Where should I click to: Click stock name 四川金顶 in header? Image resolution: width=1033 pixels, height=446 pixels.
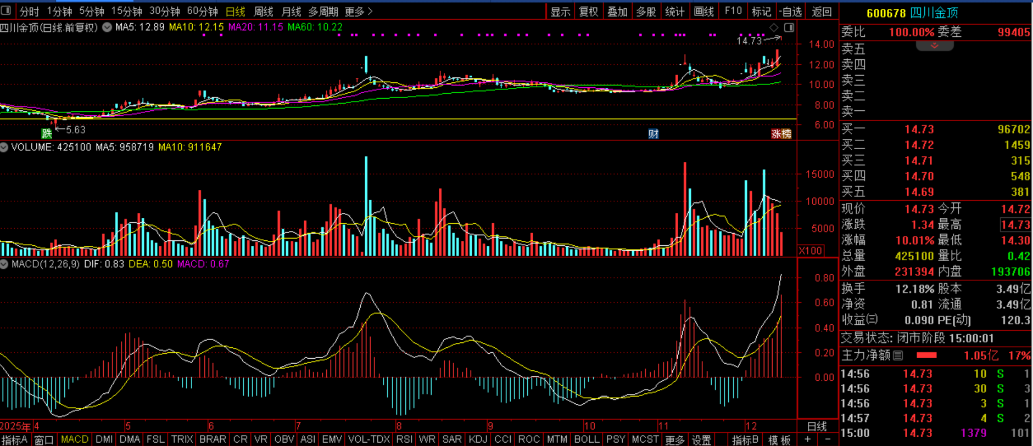coord(934,13)
